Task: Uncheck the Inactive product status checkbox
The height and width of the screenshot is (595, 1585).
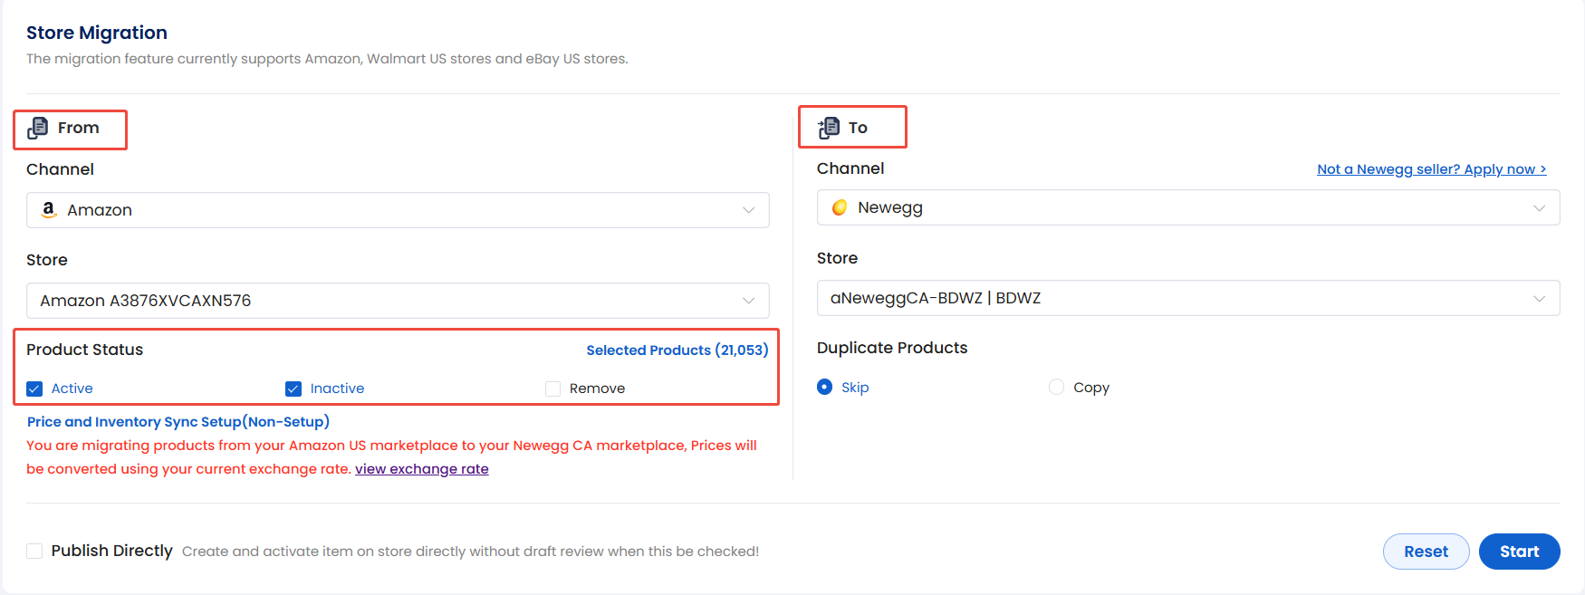Action: (x=293, y=389)
